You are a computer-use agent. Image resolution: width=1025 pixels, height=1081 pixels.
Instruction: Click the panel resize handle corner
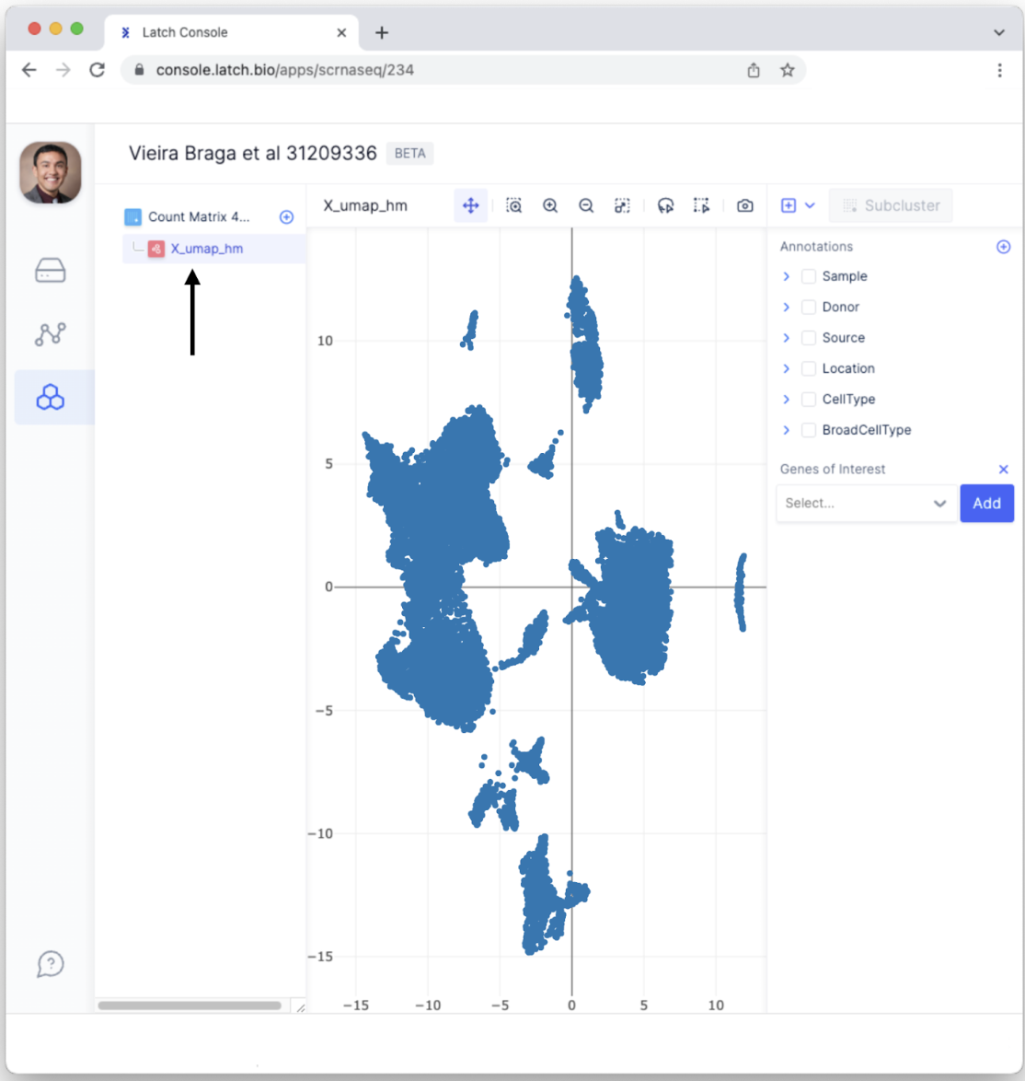[300, 1007]
